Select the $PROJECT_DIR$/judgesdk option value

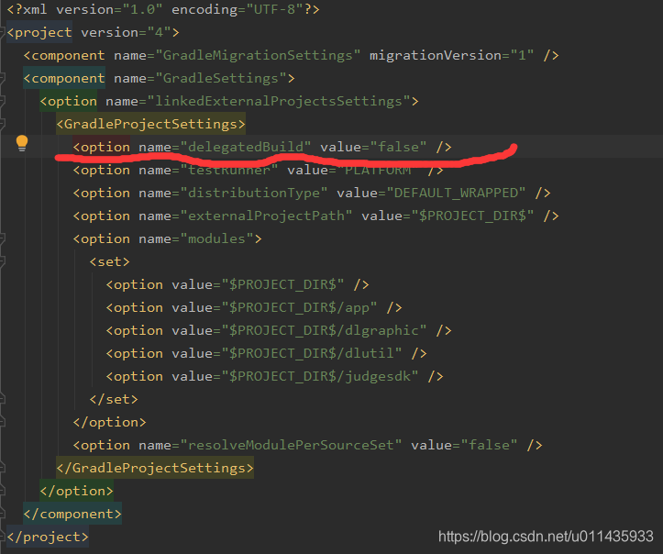[320, 376]
